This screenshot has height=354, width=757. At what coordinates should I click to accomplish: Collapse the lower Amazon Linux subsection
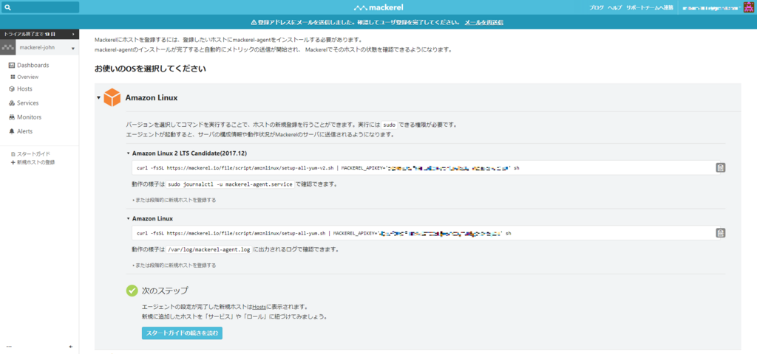(128, 218)
